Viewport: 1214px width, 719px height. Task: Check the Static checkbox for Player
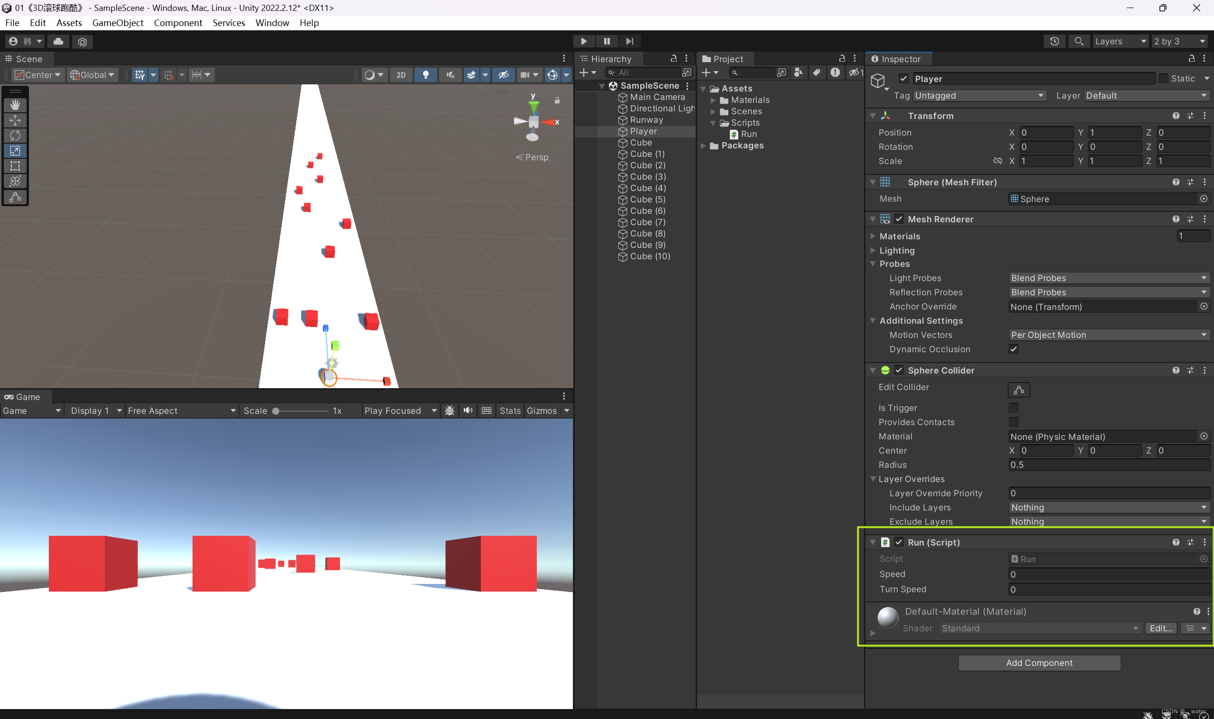[1163, 79]
